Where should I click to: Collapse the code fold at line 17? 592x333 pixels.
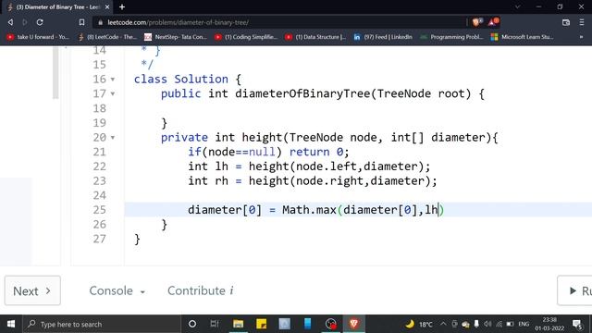113,93
